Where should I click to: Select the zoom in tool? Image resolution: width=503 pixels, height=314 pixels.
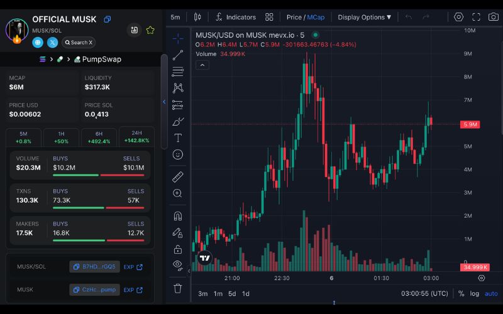coord(178,193)
